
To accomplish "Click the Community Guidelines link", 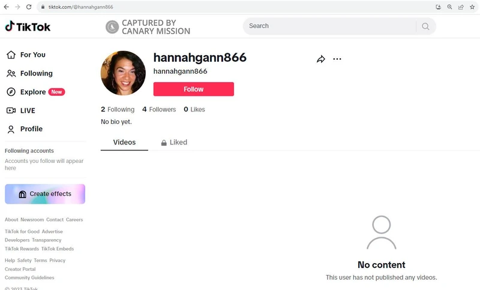I will pyautogui.click(x=29, y=278).
